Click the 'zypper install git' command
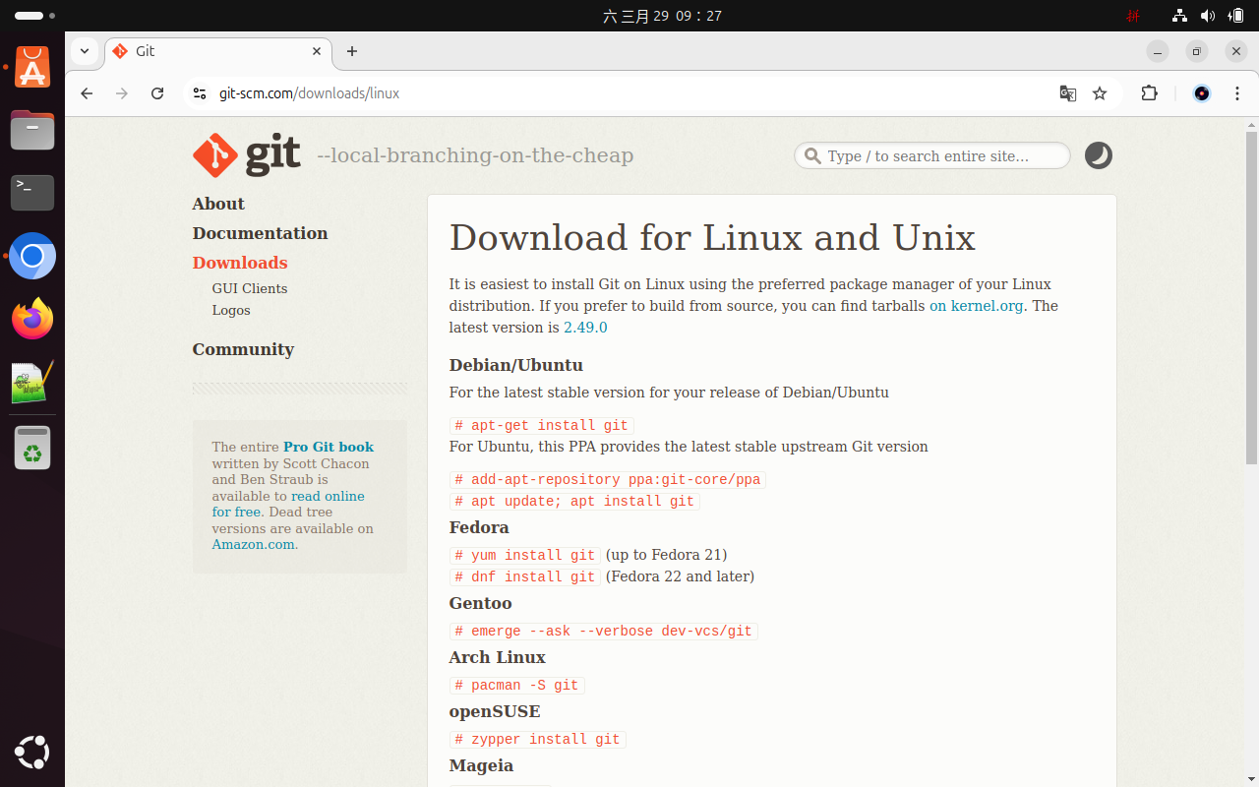The width and height of the screenshot is (1259, 787). 538,739
